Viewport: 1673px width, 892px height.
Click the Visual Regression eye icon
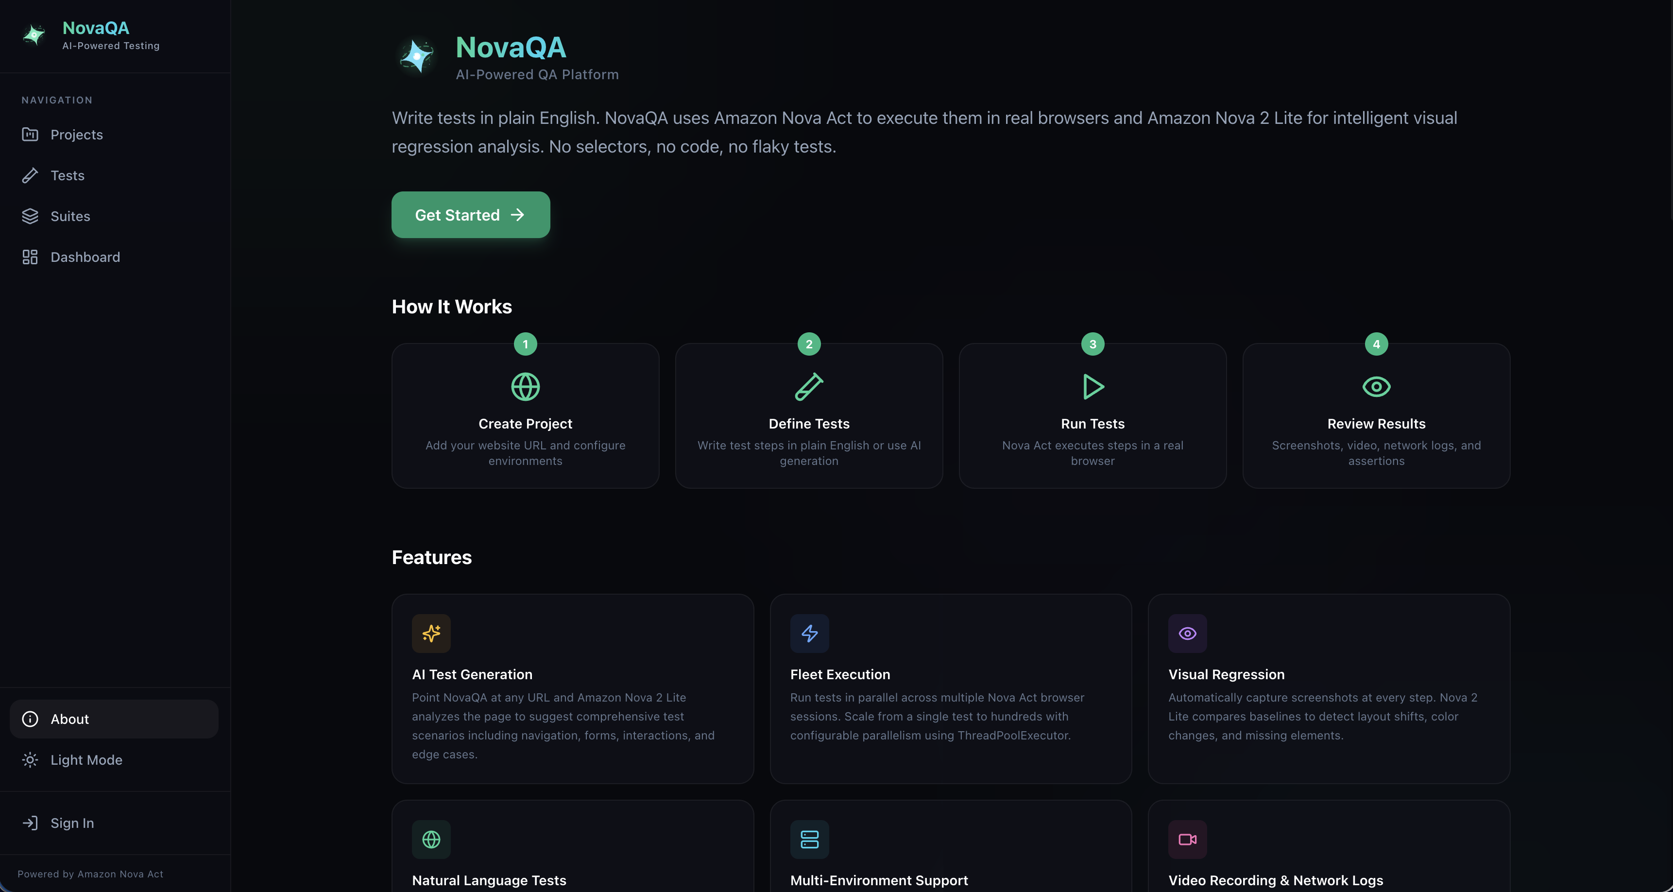click(x=1187, y=634)
